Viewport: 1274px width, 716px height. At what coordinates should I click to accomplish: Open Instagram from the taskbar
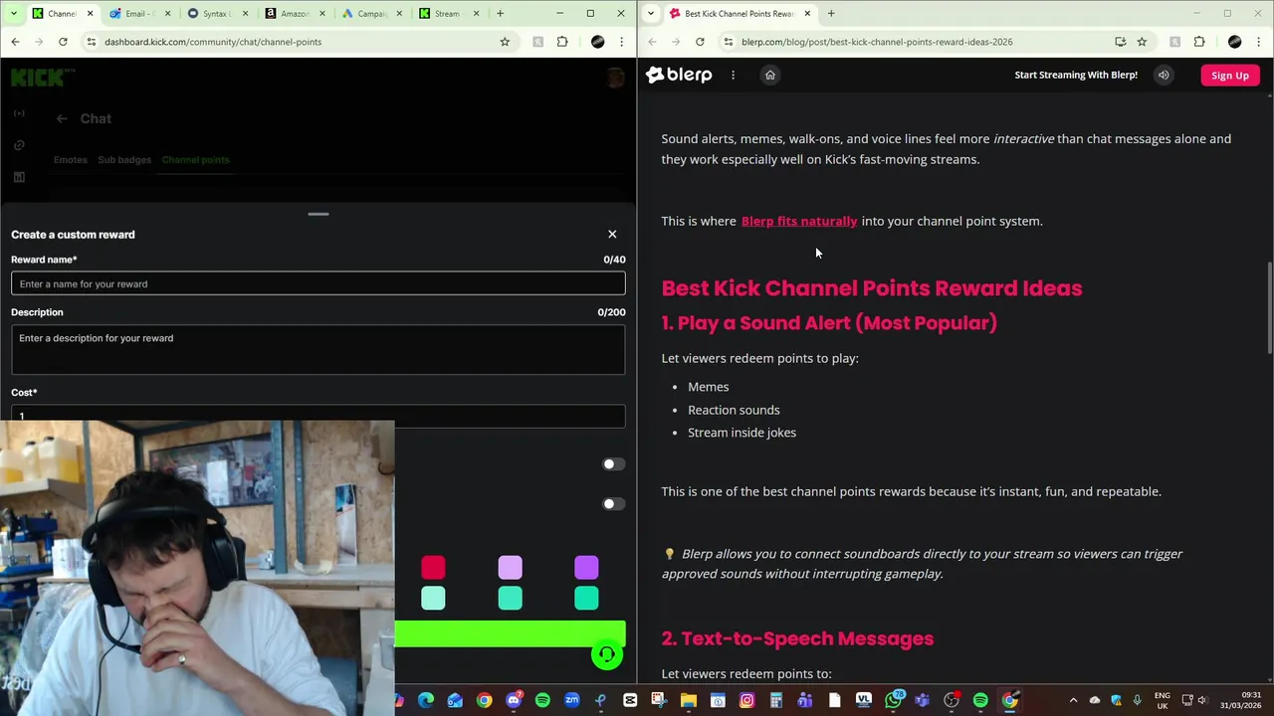[x=746, y=701]
